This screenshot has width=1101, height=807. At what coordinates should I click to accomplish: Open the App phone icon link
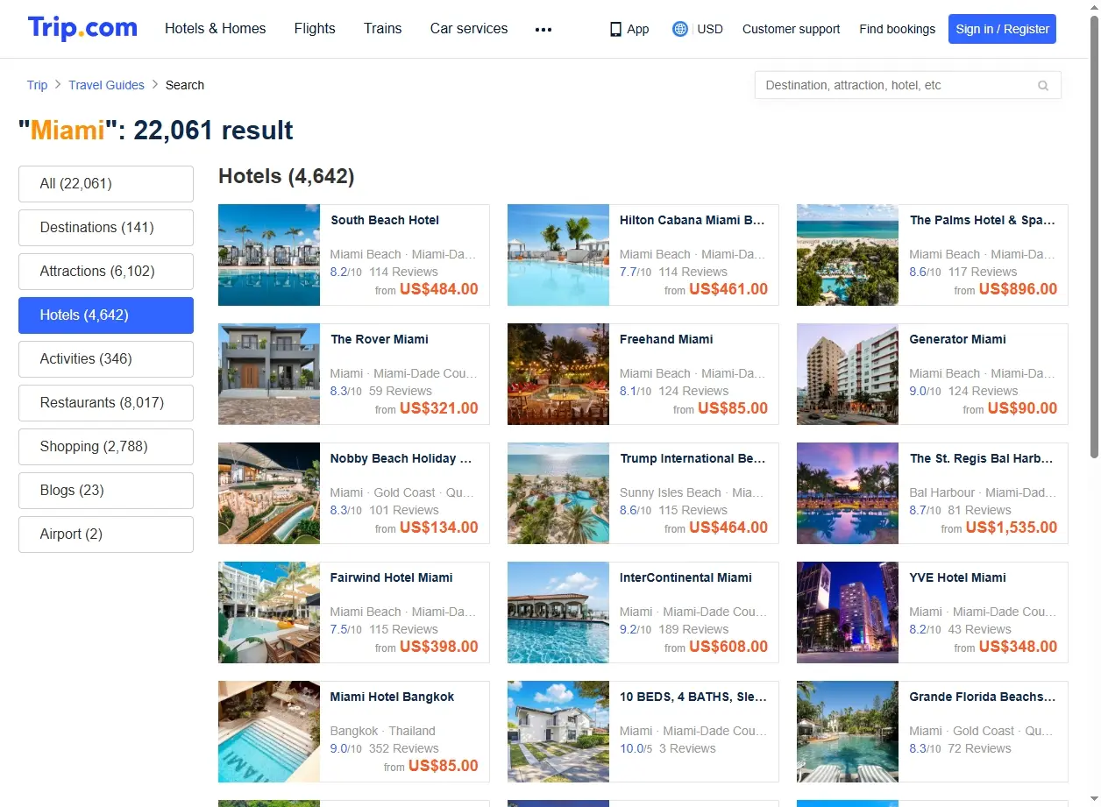615,29
